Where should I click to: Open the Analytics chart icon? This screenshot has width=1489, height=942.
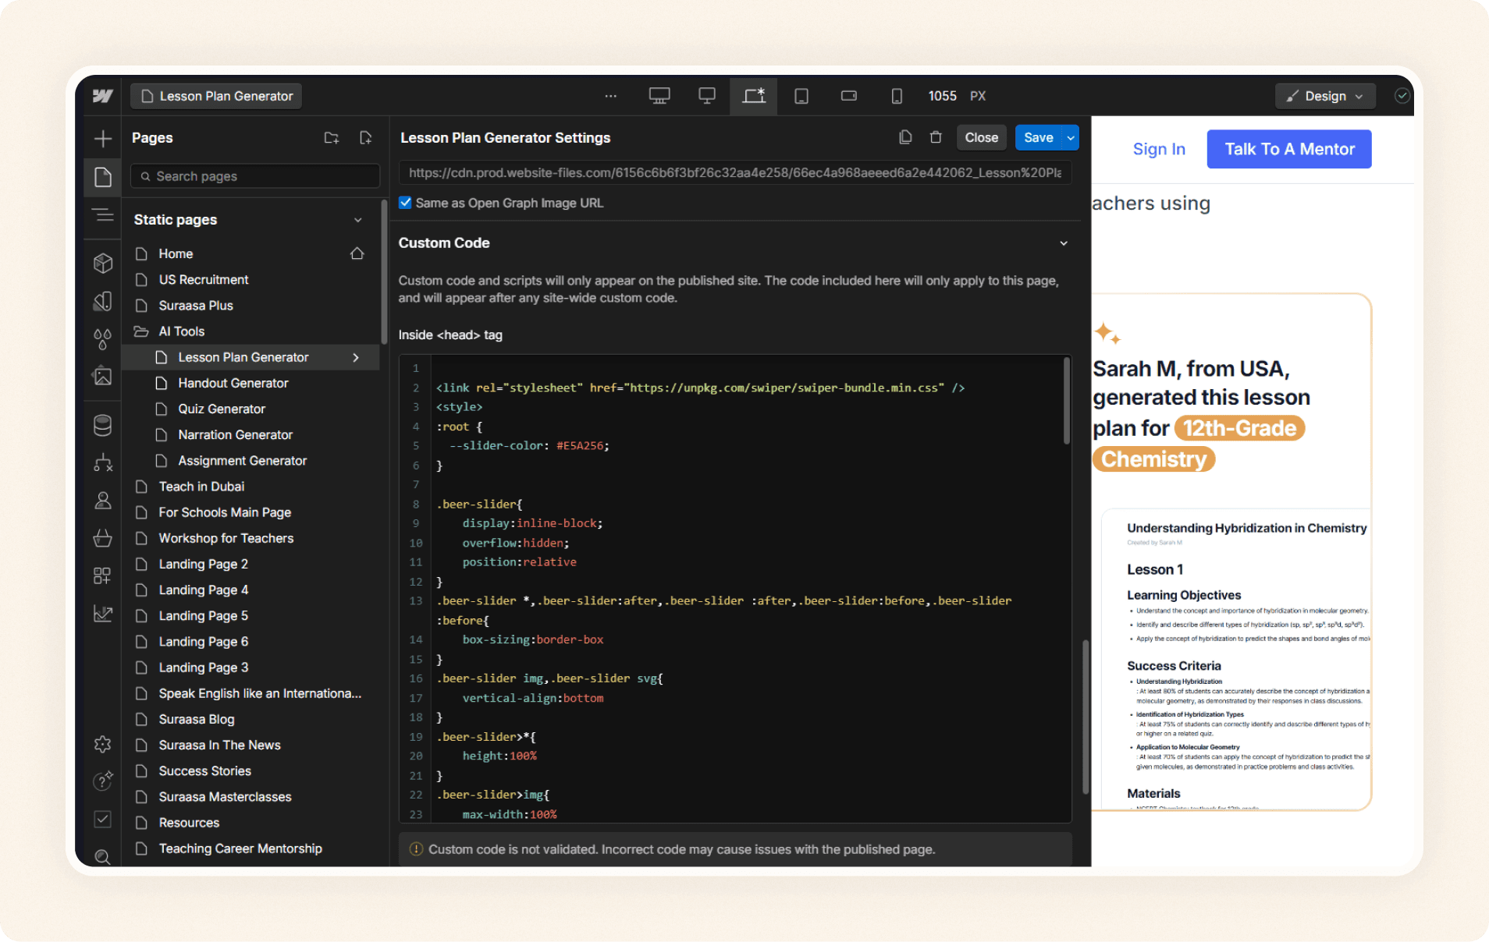102,614
